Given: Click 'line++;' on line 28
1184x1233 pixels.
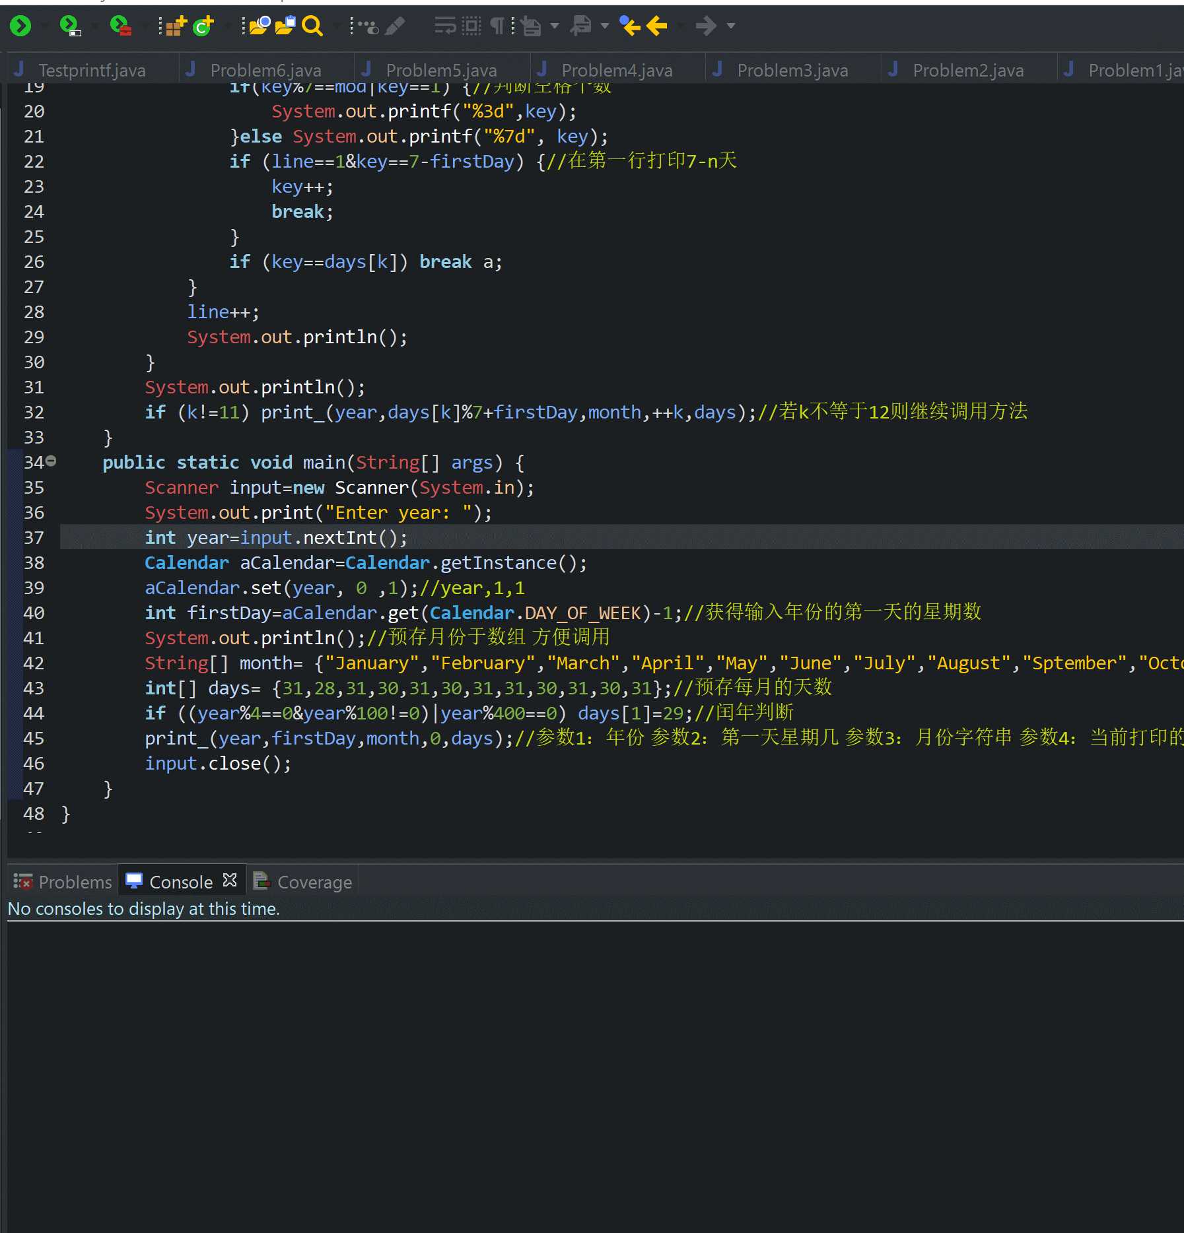Looking at the screenshot, I should [223, 312].
